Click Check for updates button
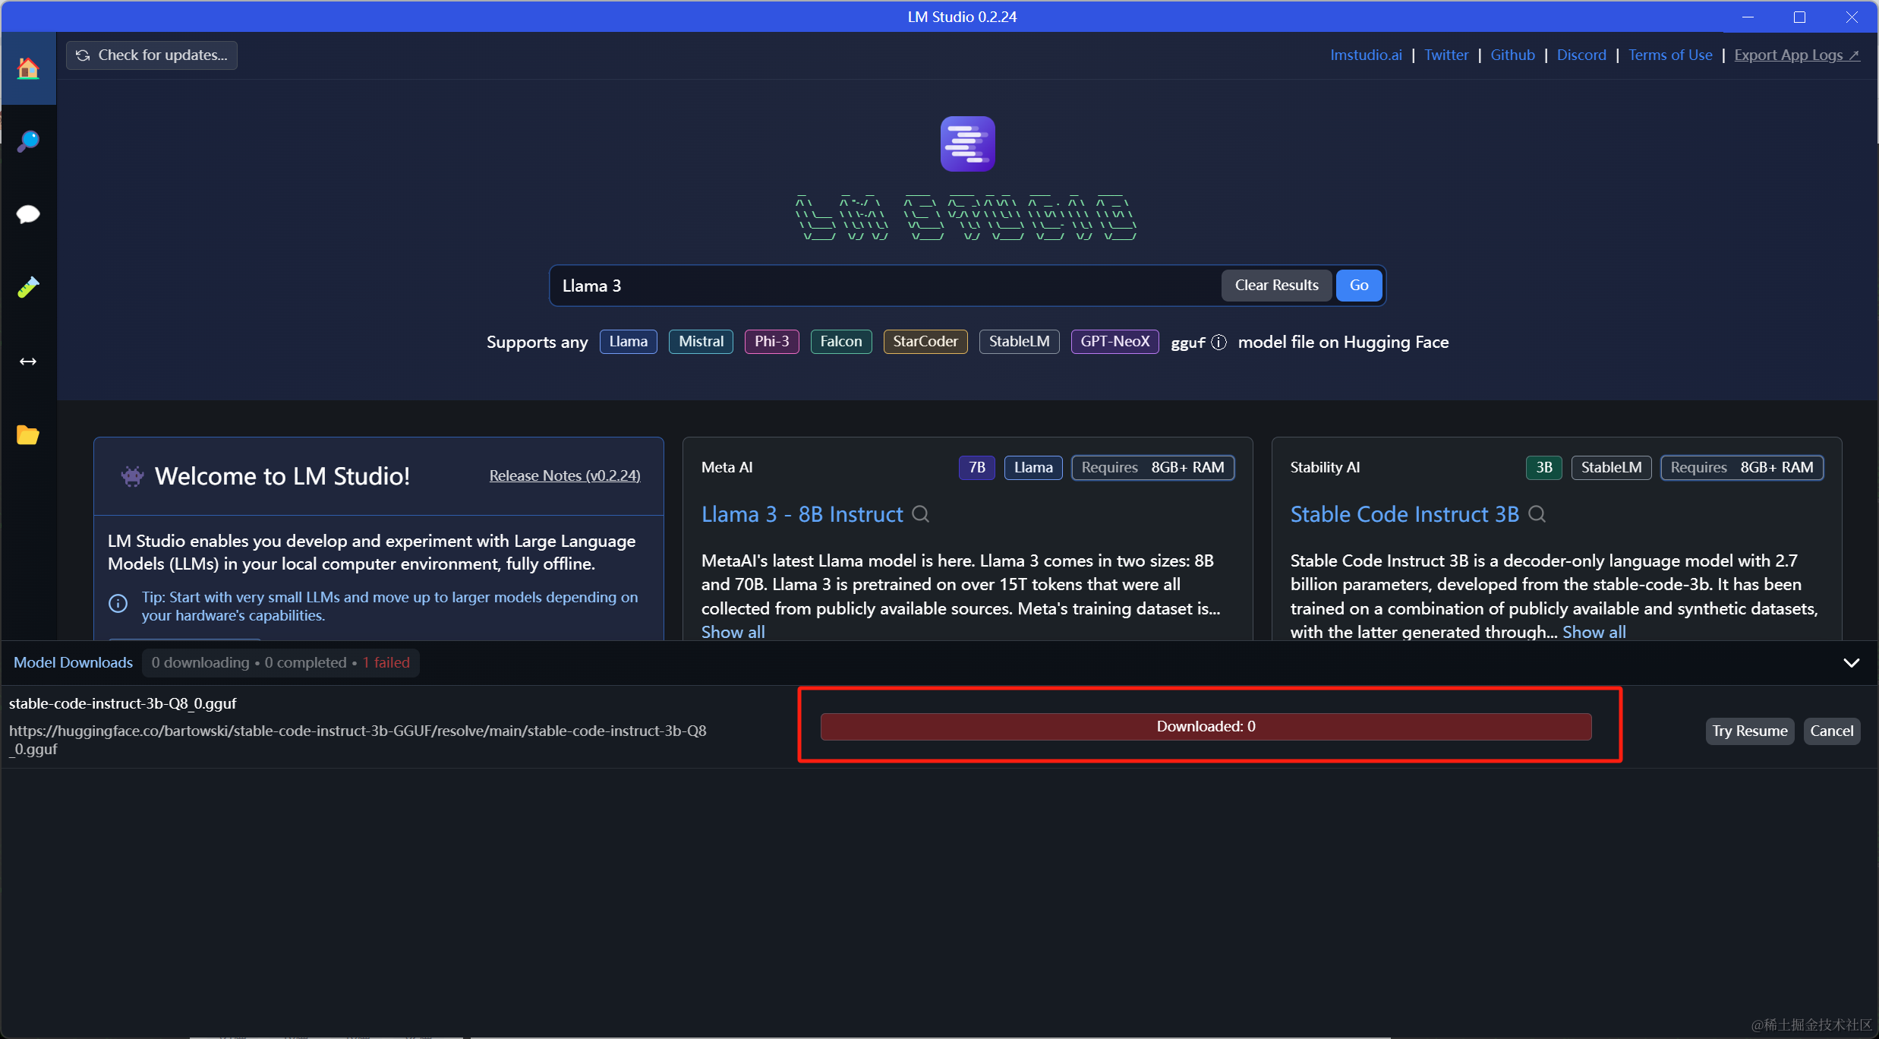This screenshot has height=1039, width=1879. tap(152, 55)
